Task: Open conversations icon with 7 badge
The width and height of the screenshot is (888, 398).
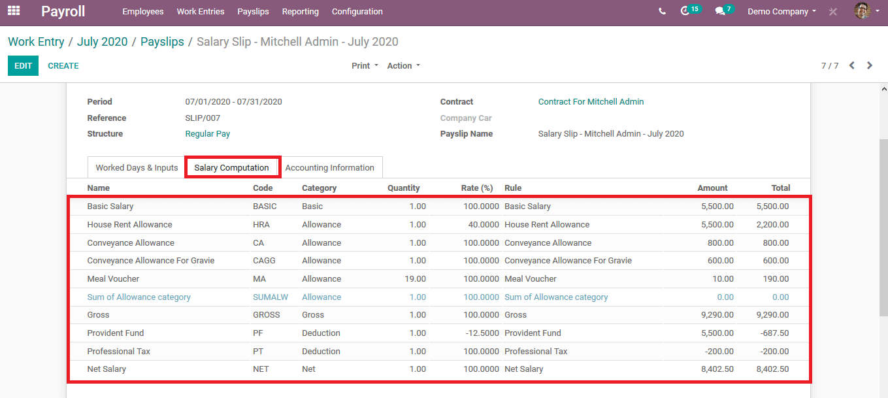Action: point(724,10)
